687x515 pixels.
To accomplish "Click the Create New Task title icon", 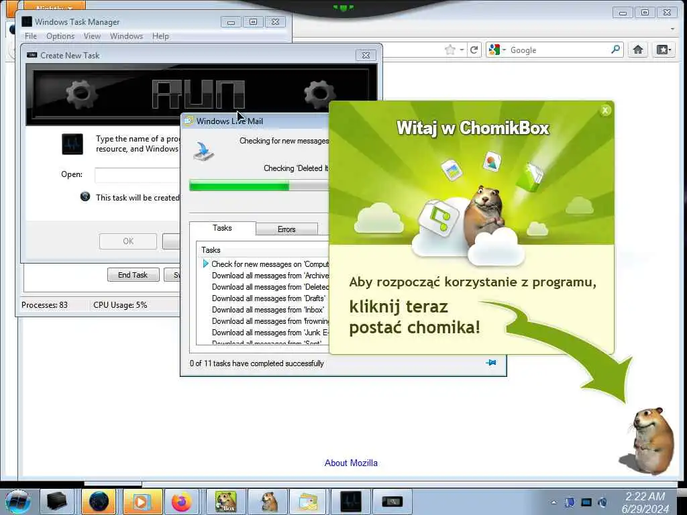I will tap(32, 55).
